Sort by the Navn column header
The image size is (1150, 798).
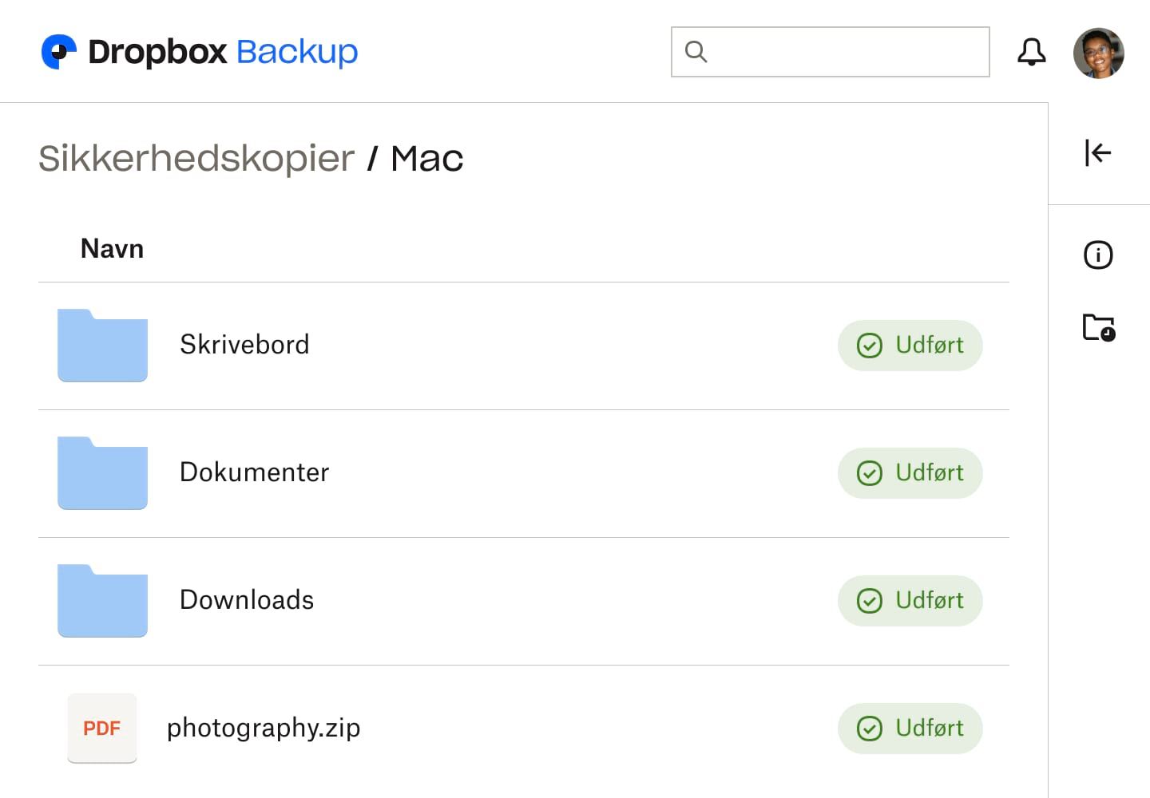tap(113, 248)
